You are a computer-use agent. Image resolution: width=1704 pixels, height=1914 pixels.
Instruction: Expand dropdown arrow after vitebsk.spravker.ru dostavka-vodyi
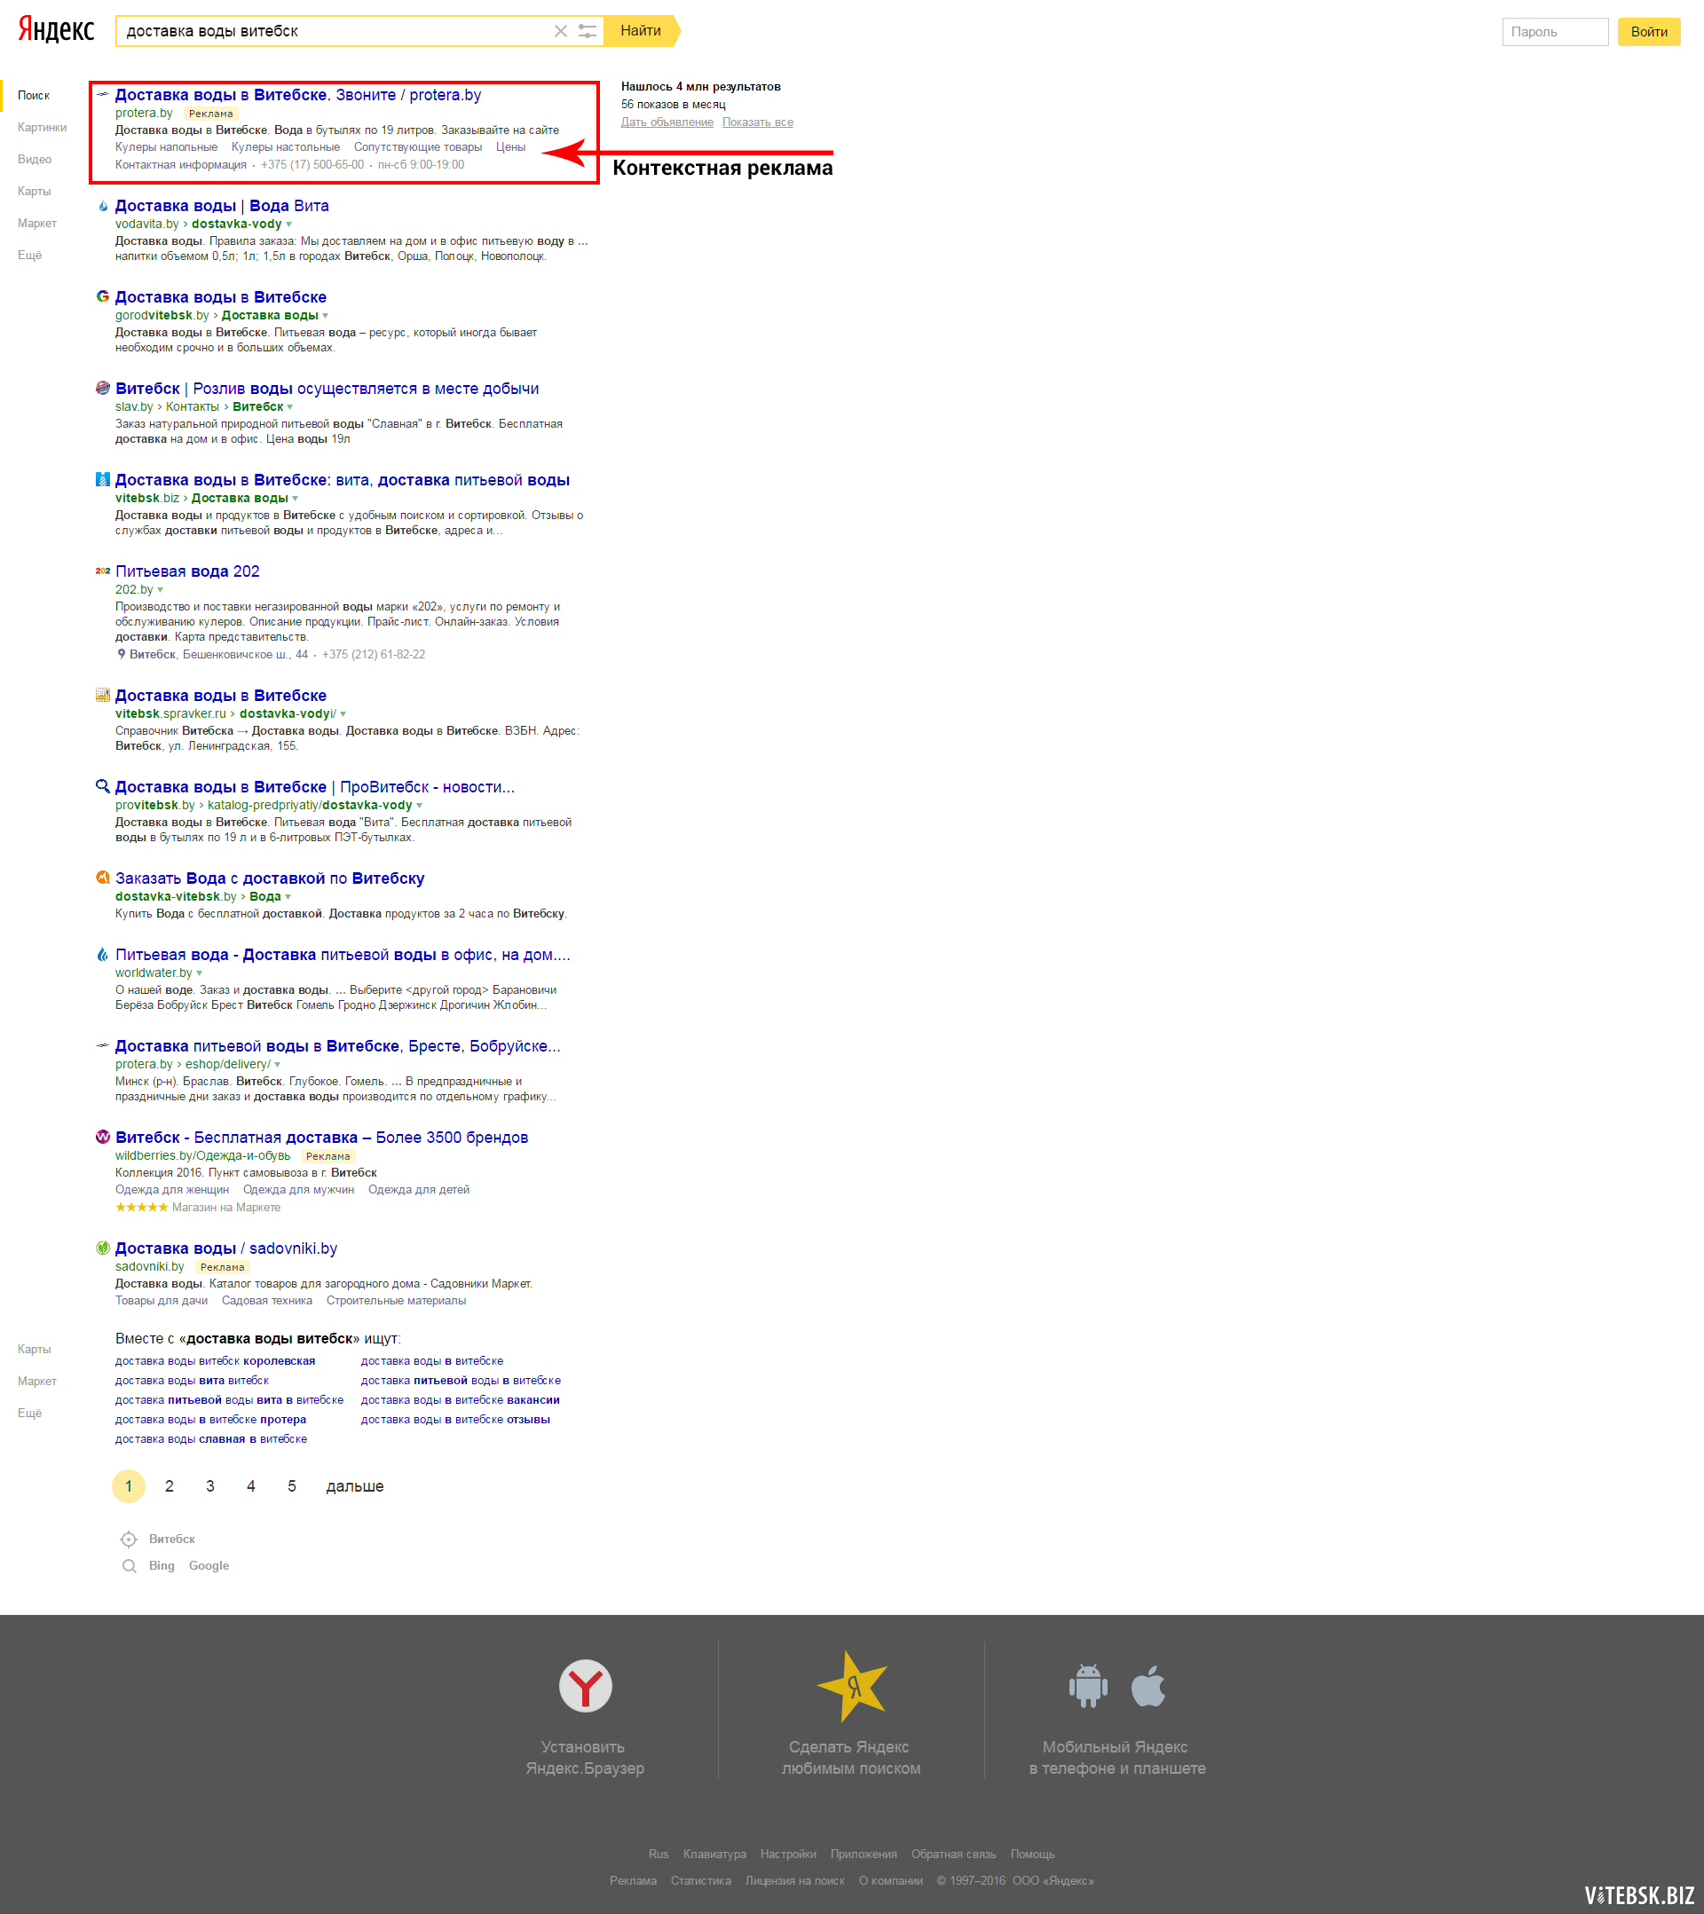(343, 714)
